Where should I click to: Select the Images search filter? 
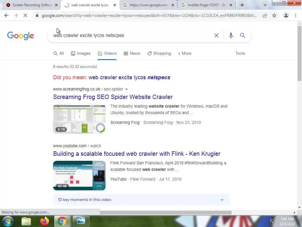(x=81, y=53)
